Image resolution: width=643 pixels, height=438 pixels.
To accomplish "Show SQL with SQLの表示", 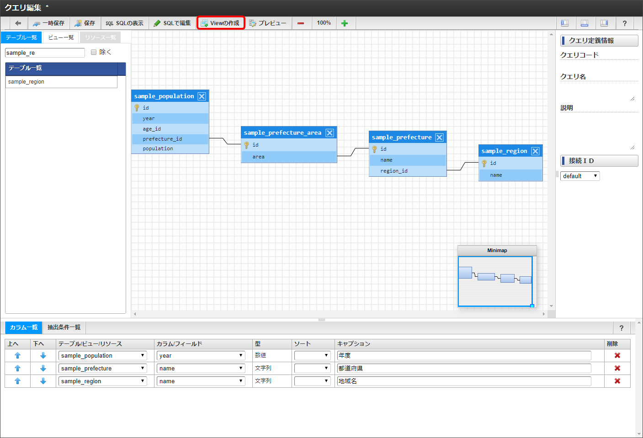I will tap(124, 23).
